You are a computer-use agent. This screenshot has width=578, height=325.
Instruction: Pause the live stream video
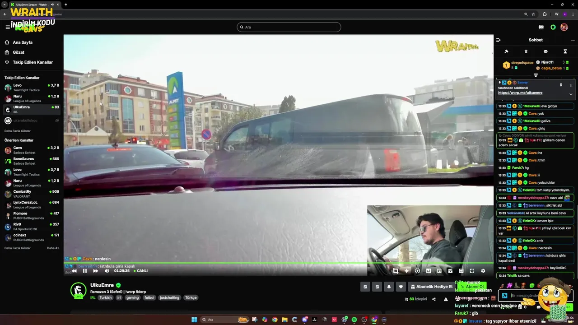pyautogui.click(x=84, y=271)
